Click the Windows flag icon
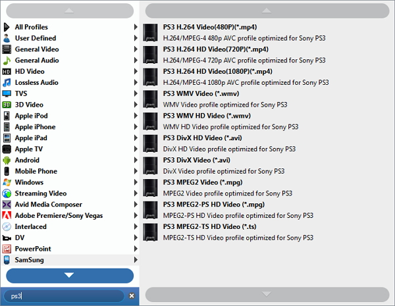This screenshot has height=306, width=395. [x=7, y=182]
